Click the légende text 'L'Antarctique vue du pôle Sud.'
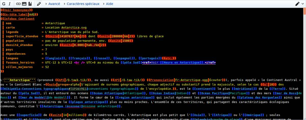This screenshot has width=306, height=120. (x=72, y=32)
